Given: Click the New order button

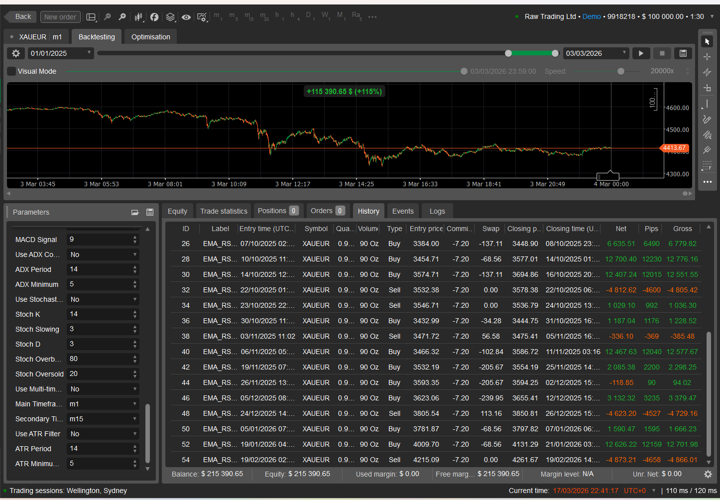Looking at the screenshot, I should (x=60, y=17).
